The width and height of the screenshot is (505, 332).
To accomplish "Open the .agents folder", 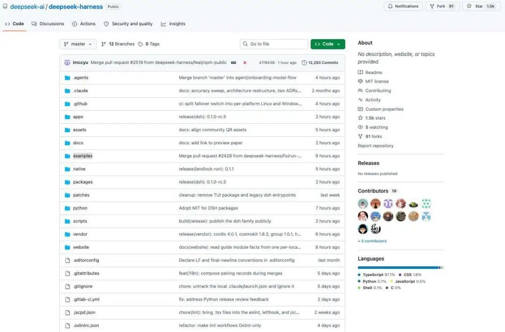I will pyautogui.click(x=80, y=78).
